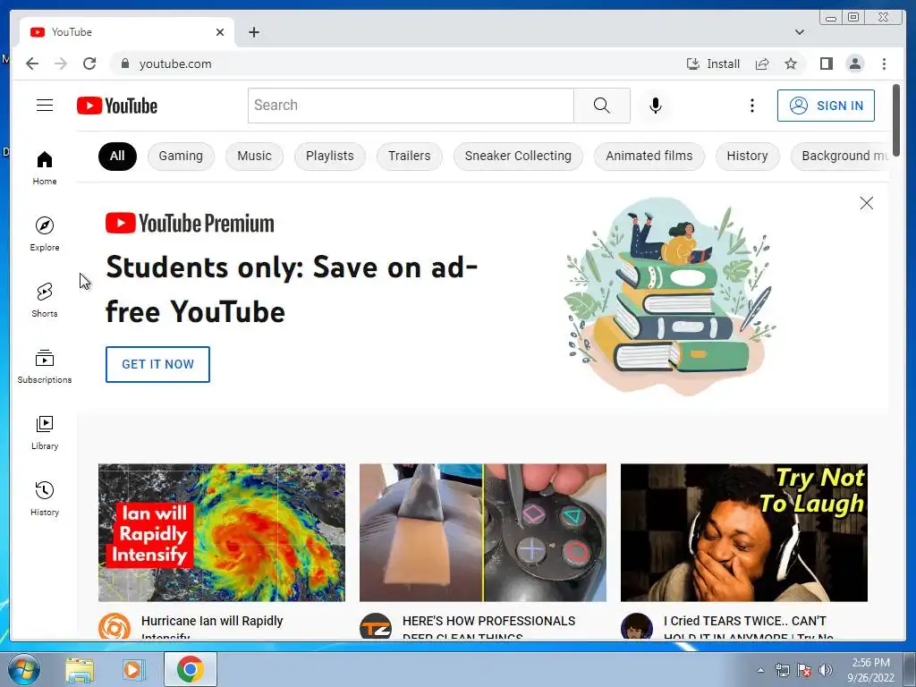Bookmark this tab with star
The width and height of the screenshot is (916, 687).
click(791, 64)
